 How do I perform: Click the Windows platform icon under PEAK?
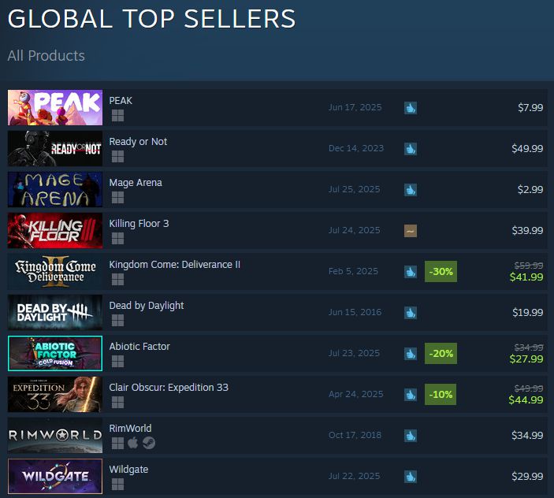[117, 116]
